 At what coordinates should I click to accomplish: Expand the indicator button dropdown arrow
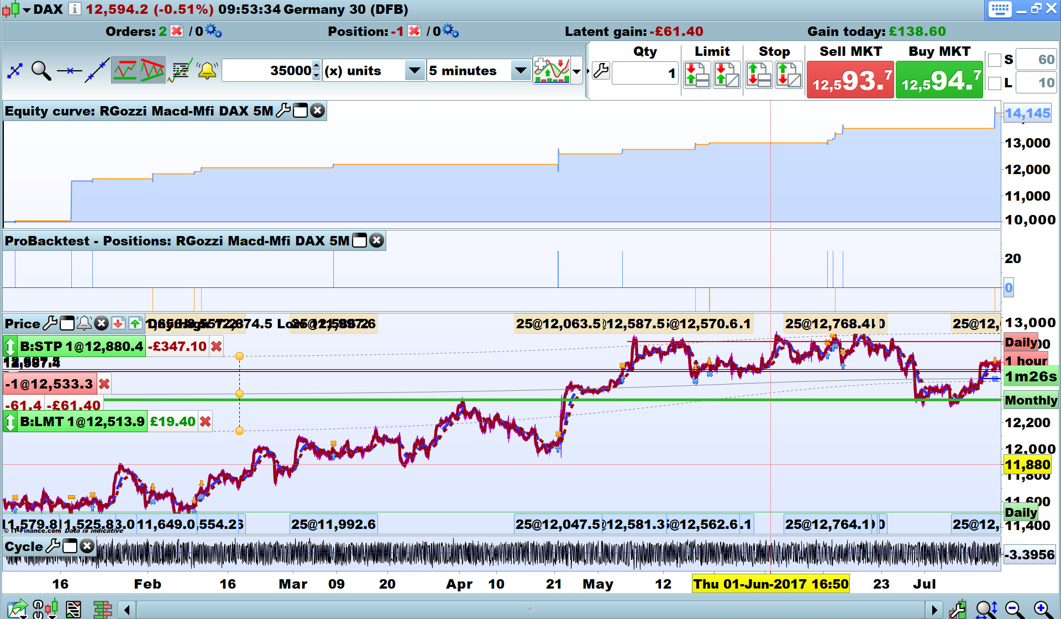[x=577, y=71]
